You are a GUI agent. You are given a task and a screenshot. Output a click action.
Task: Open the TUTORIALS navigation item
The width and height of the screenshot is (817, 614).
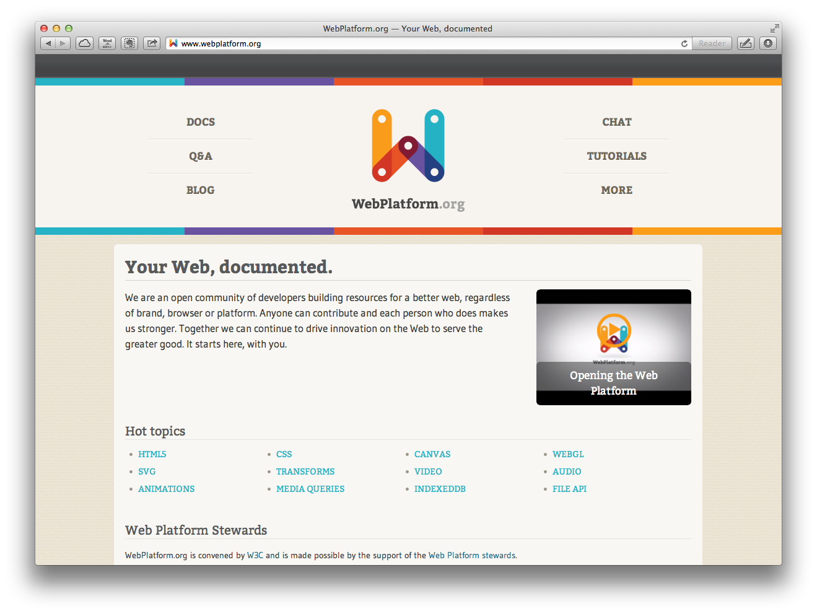click(617, 156)
